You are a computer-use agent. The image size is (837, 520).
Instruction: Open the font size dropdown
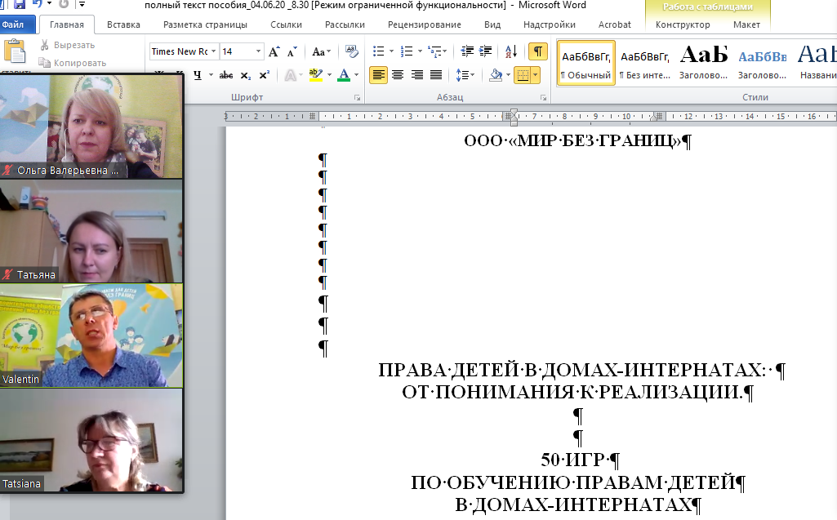tap(259, 51)
